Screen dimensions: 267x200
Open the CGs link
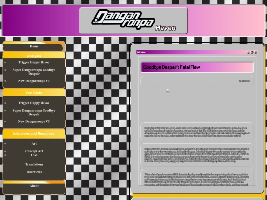34,155
